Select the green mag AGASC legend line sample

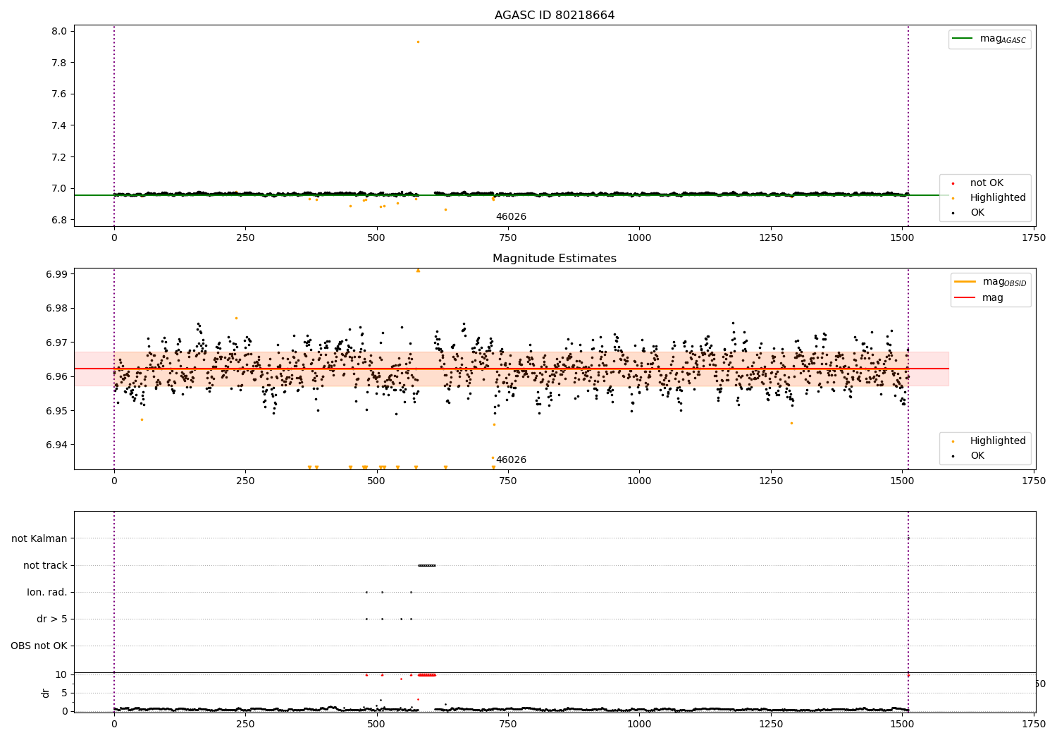point(963,39)
